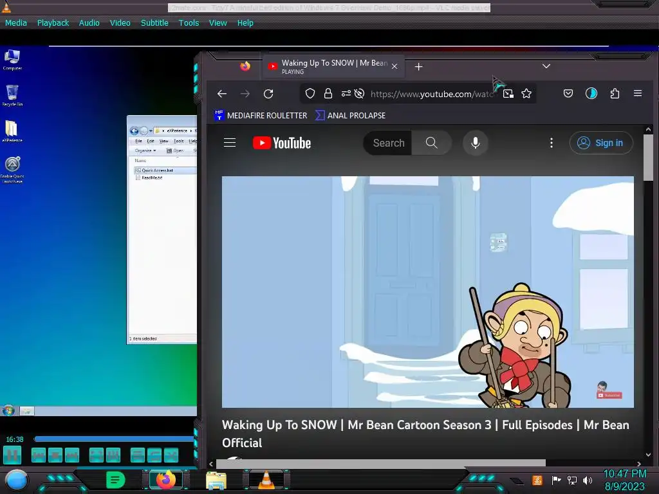Open VLC Playback menu
The width and height of the screenshot is (659, 494).
53,23
